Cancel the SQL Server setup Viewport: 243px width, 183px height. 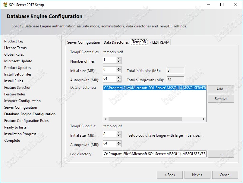tap(225, 175)
